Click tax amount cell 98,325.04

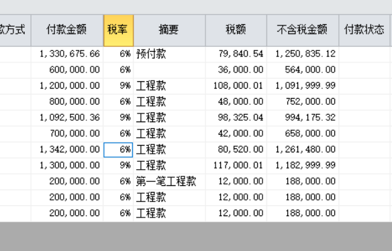click(x=236, y=117)
